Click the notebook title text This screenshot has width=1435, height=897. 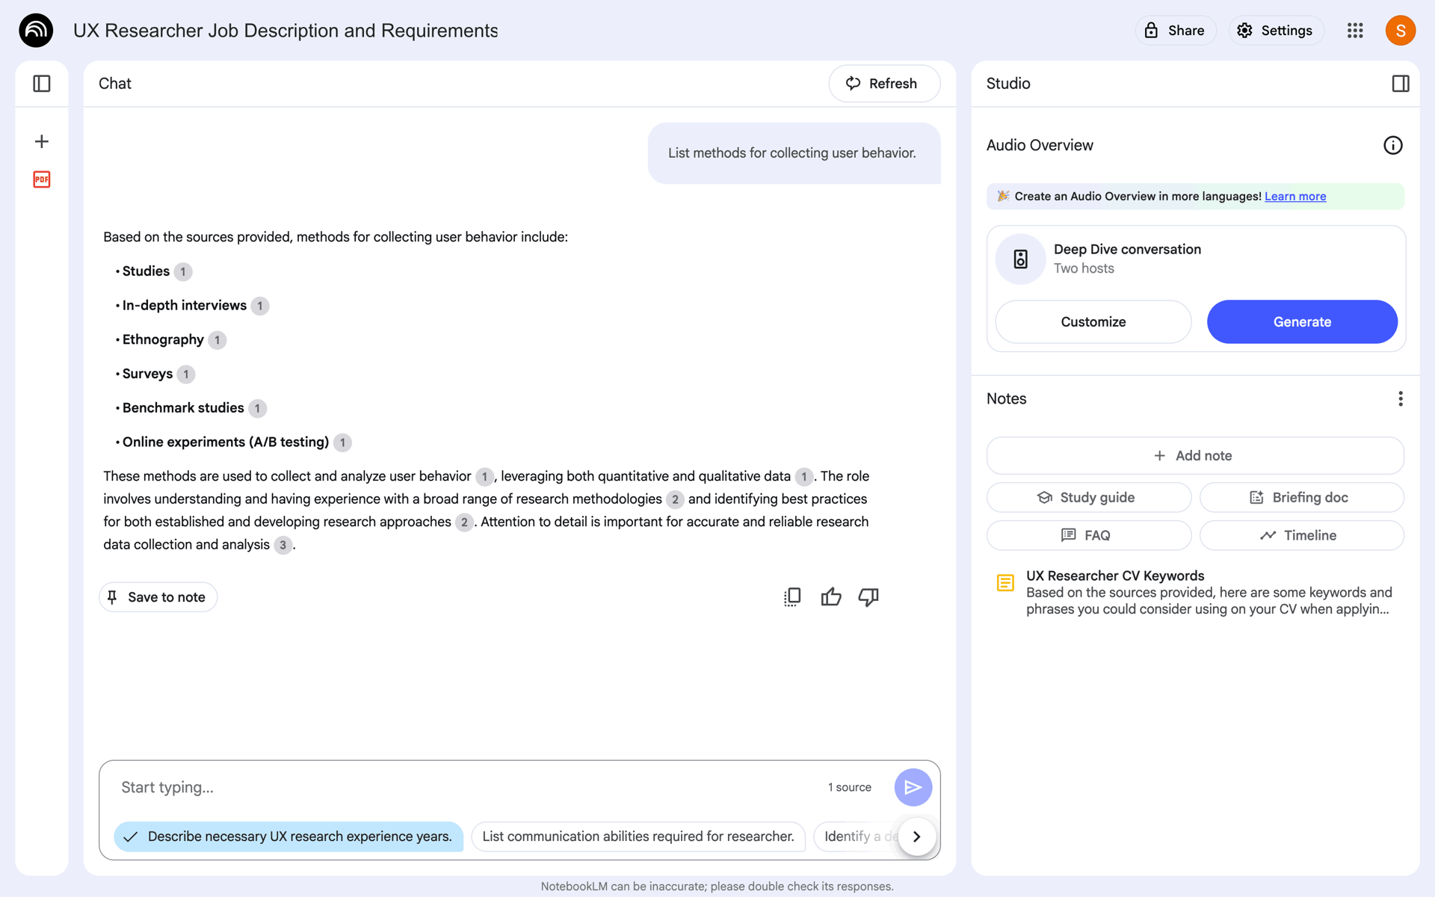(286, 31)
